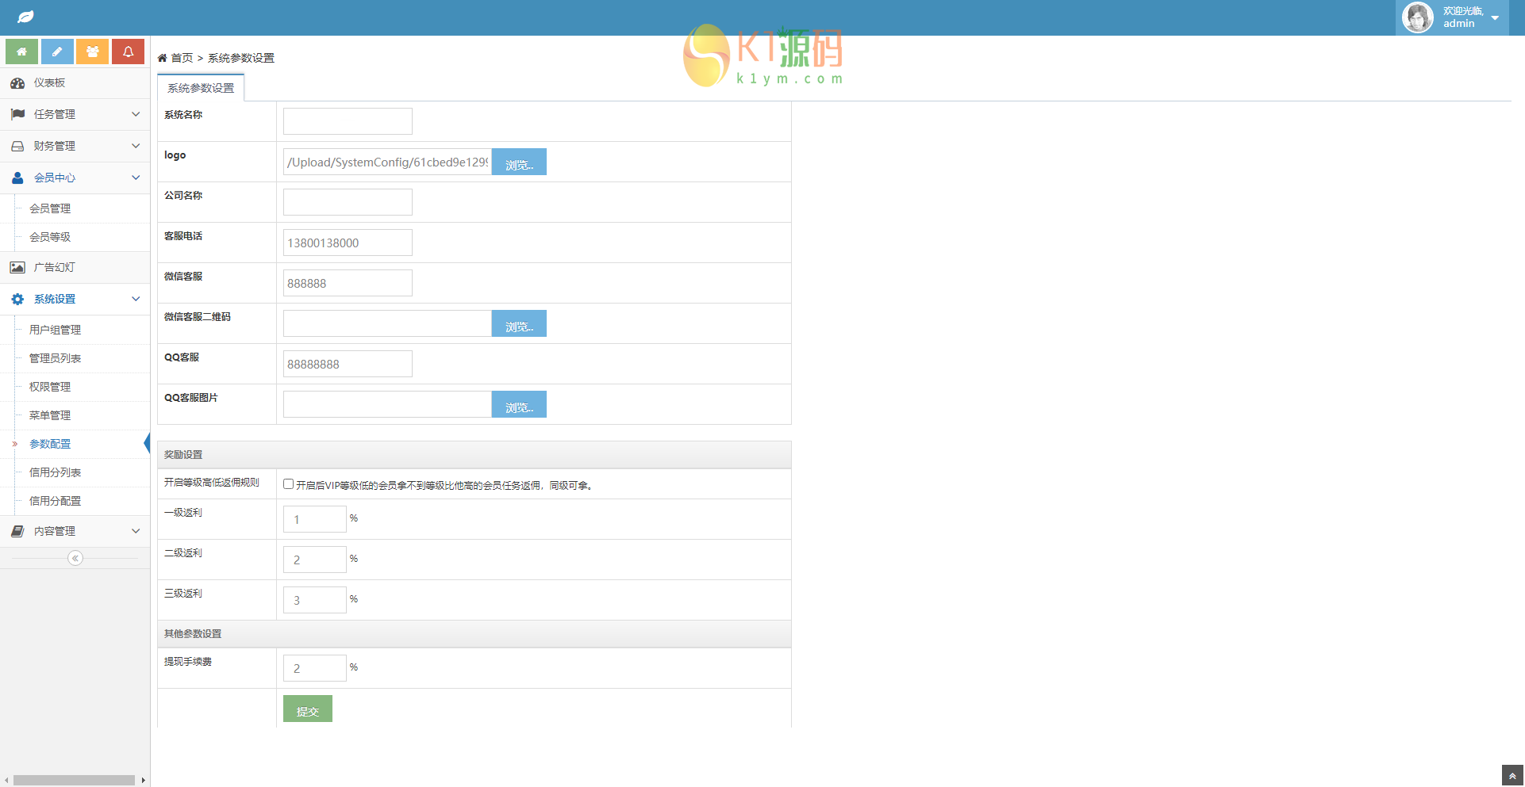Select the 系统参数设置 tab
This screenshot has height=787, width=1525.
[201, 88]
